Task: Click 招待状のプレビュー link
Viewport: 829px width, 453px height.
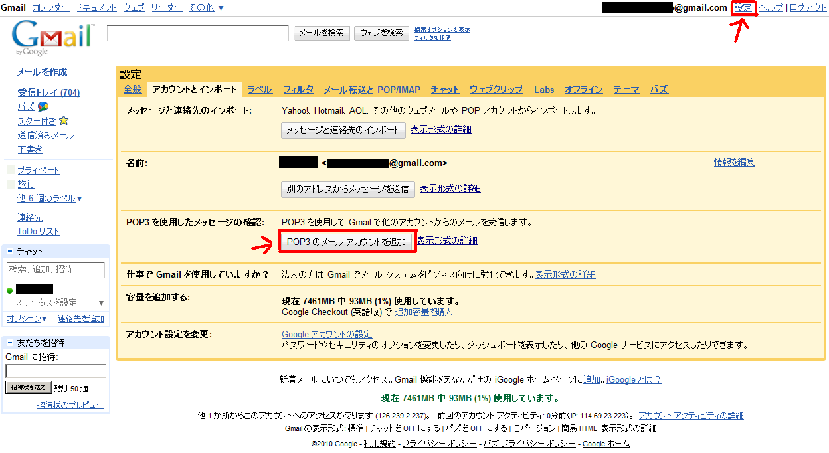Action: click(70, 405)
